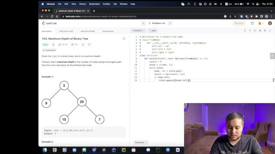Toggle editor fullscreen mode

click(x=270, y=30)
